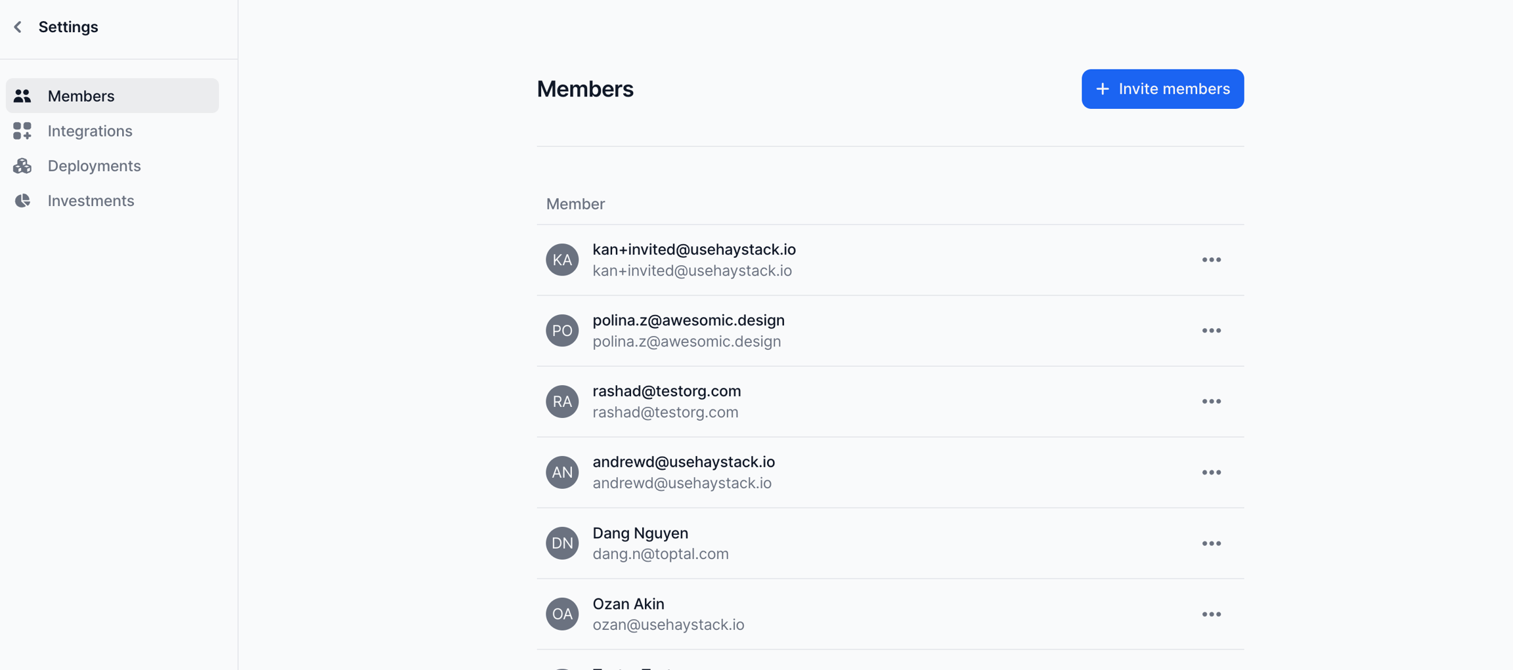Open options menu for polina.z@awesomic.design

tap(1211, 331)
